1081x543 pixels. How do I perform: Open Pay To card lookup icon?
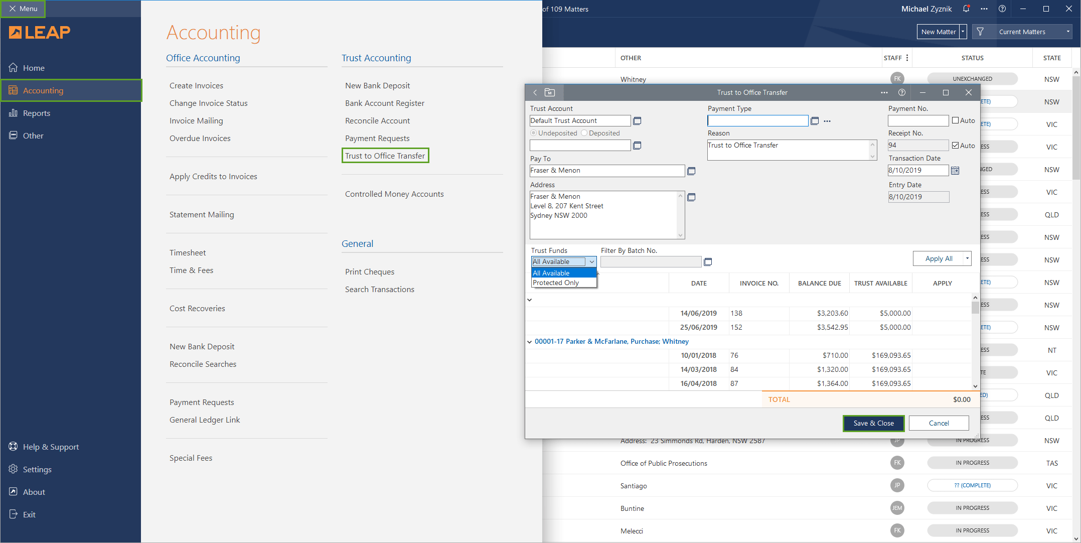point(691,171)
